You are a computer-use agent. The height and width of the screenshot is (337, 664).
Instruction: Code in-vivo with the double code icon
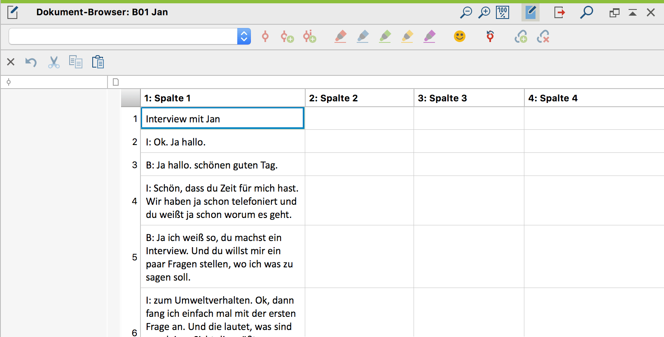(309, 37)
